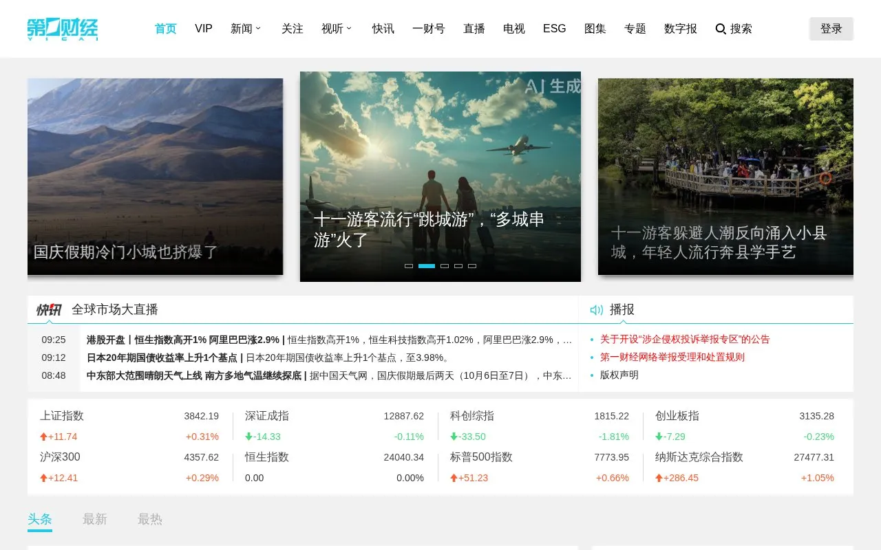
Task: Open the 日本20年期国债收益率 news item
Action: point(268,357)
